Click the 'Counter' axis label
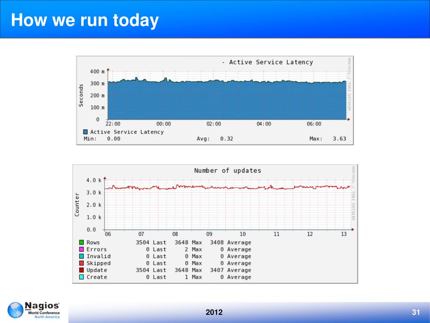Image resolution: width=430 pixels, height=323 pixels. [x=77, y=204]
